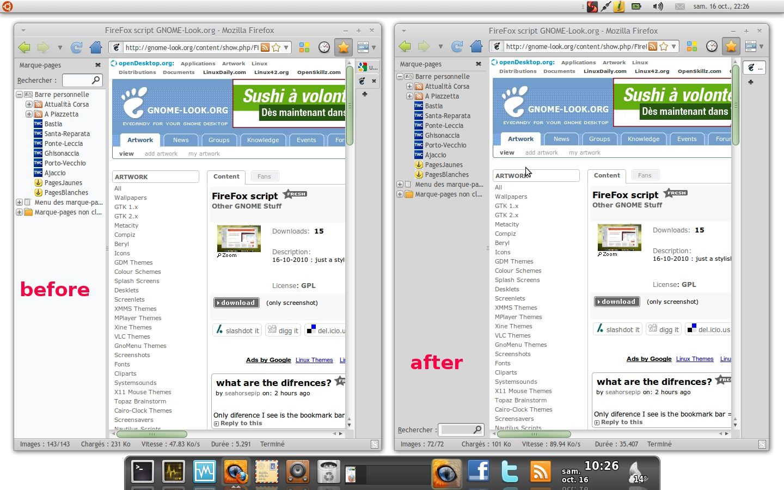Click the home icon in right Firefox window
The height and width of the screenshot is (490, 784).
click(476, 46)
